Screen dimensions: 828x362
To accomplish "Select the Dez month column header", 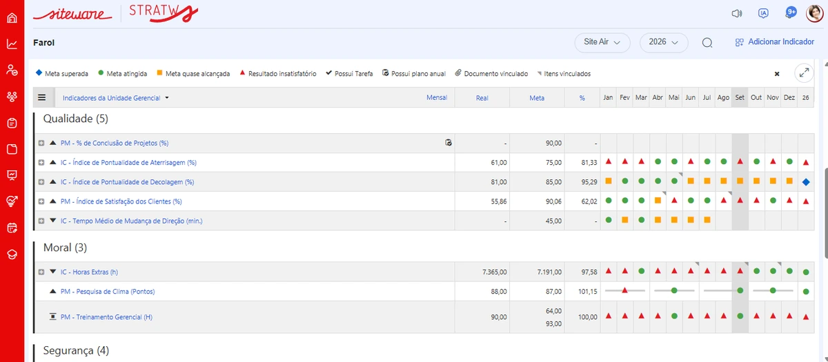I will click(789, 98).
